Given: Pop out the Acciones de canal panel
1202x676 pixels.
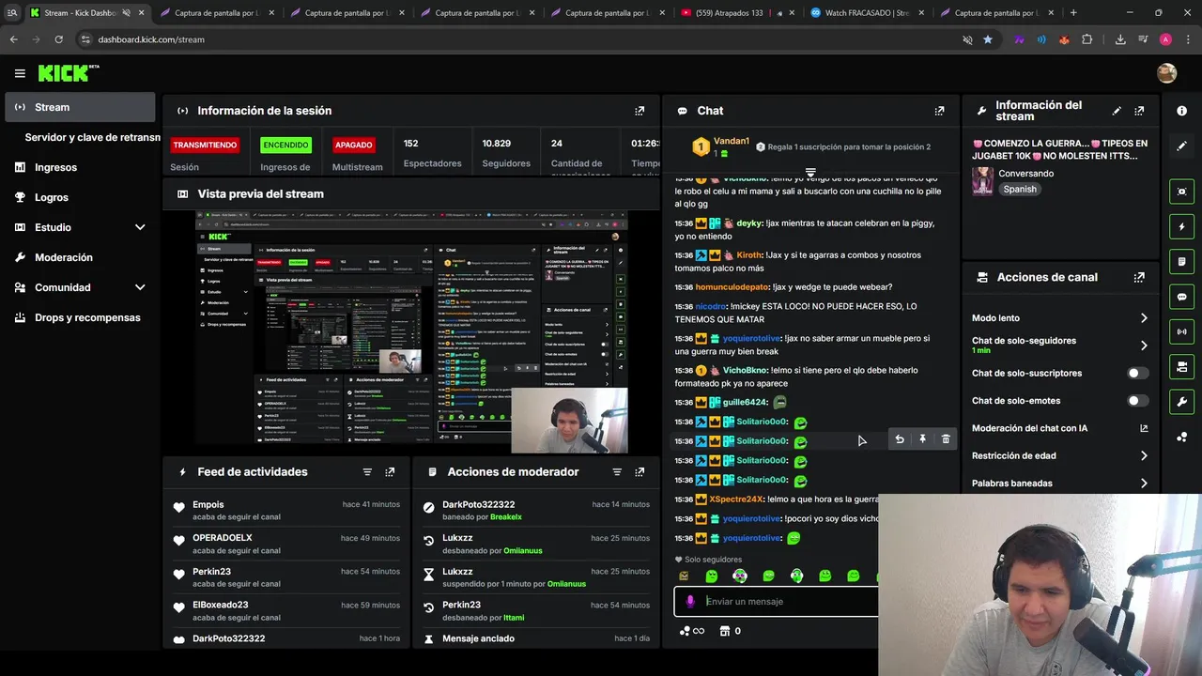Looking at the screenshot, I should click(x=1139, y=277).
